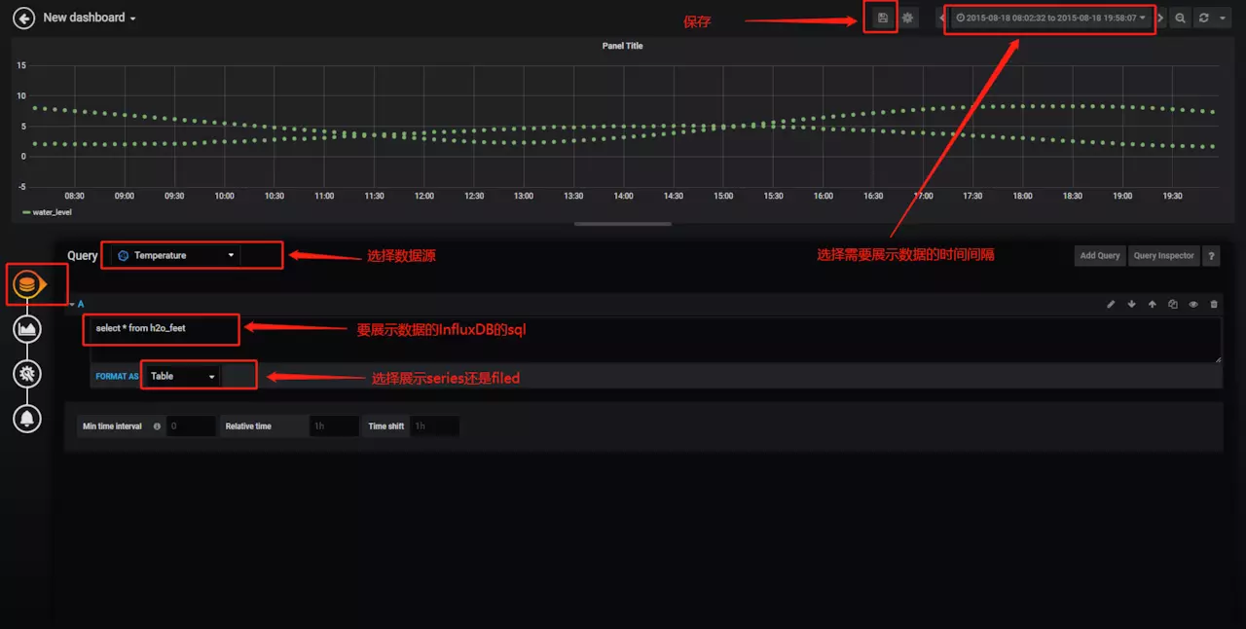Open query help question mark button
The width and height of the screenshot is (1246, 629).
[1211, 255]
